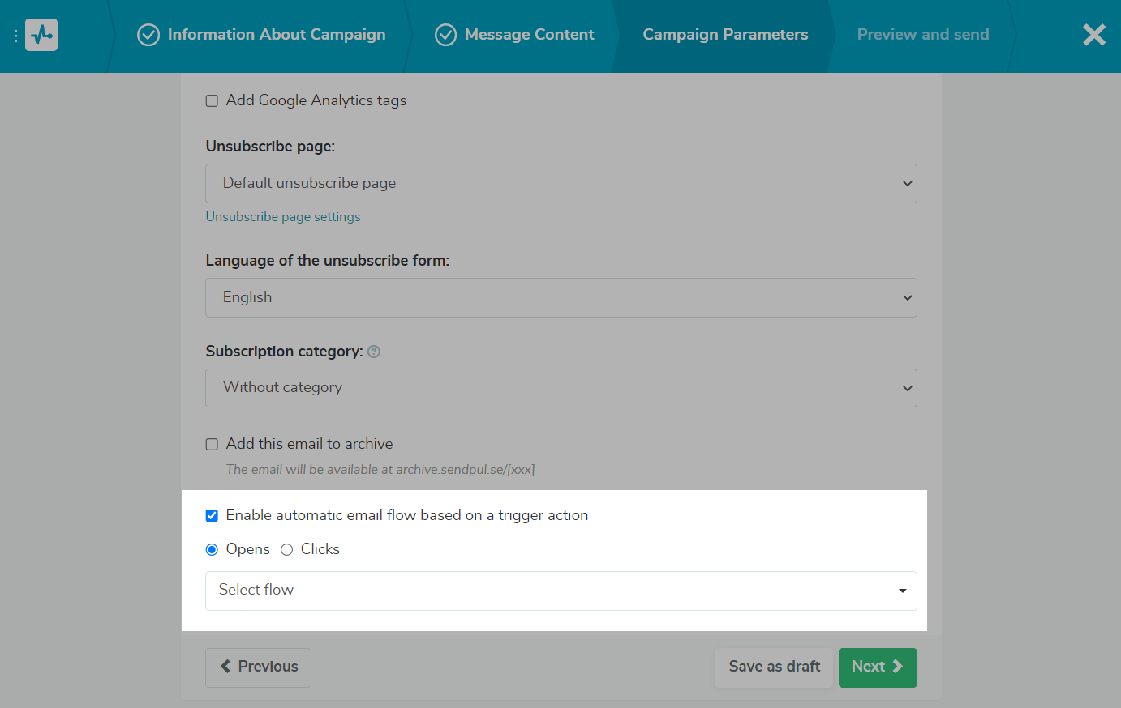Screen dimensions: 1121x708
Task: Expand the unsubscribe form language dropdown
Action: click(x=560, y=298)
